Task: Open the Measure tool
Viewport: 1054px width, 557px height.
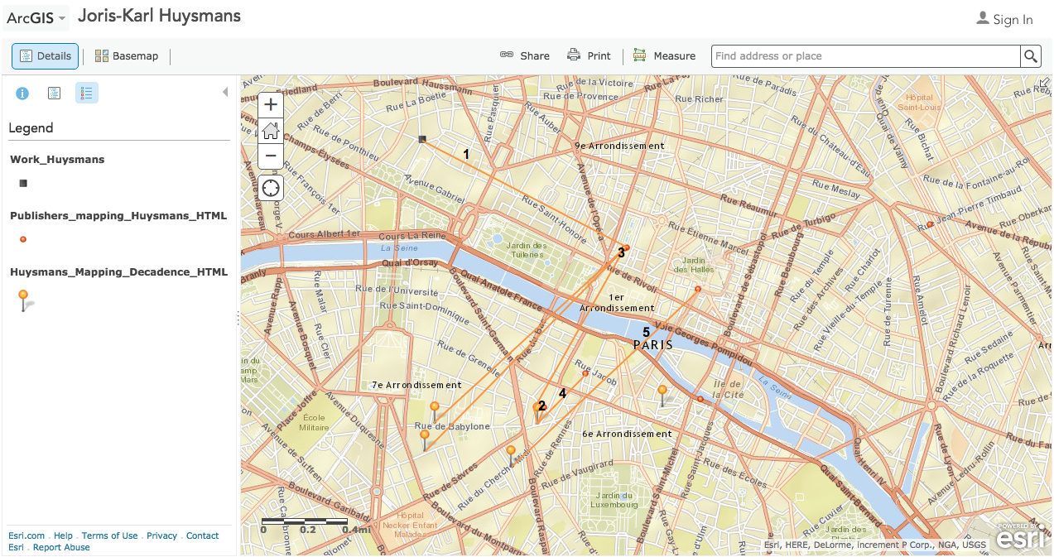Action: (664, 56)
